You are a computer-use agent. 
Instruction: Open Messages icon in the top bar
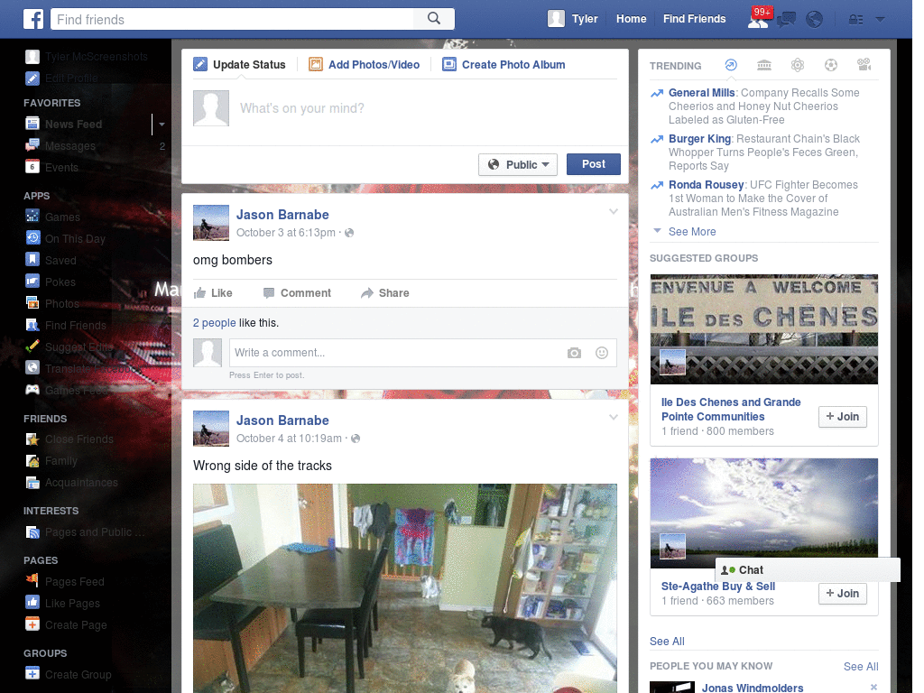(x=787, y=19)
